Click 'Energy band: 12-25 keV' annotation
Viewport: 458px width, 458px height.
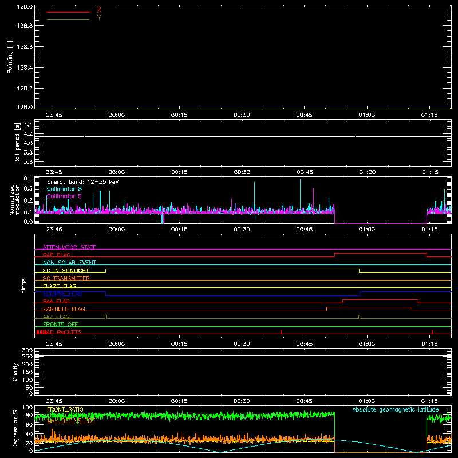point(83,182)
